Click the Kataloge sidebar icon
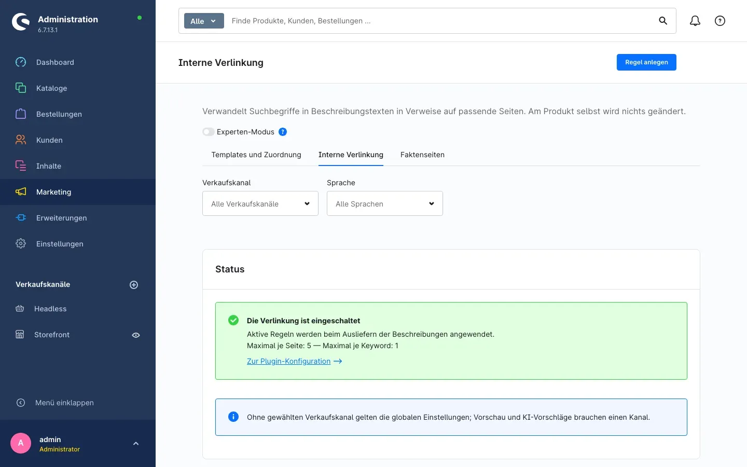 click(x=21, y=88)
